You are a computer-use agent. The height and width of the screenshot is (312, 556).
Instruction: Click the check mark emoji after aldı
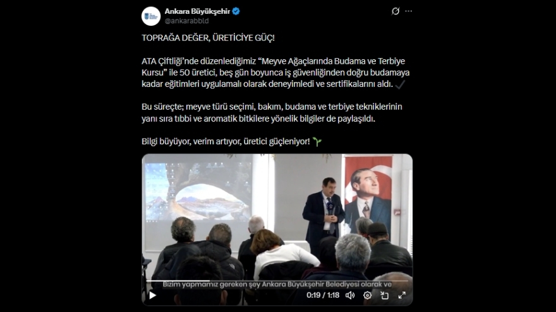pyautogui.click(x=400, y=84)
